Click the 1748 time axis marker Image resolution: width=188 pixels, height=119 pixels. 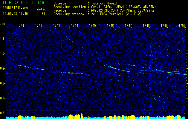146,26
